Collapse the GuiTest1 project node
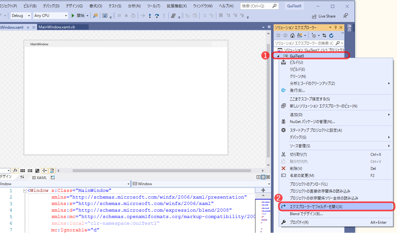397x233 pixels. [278, 55]
